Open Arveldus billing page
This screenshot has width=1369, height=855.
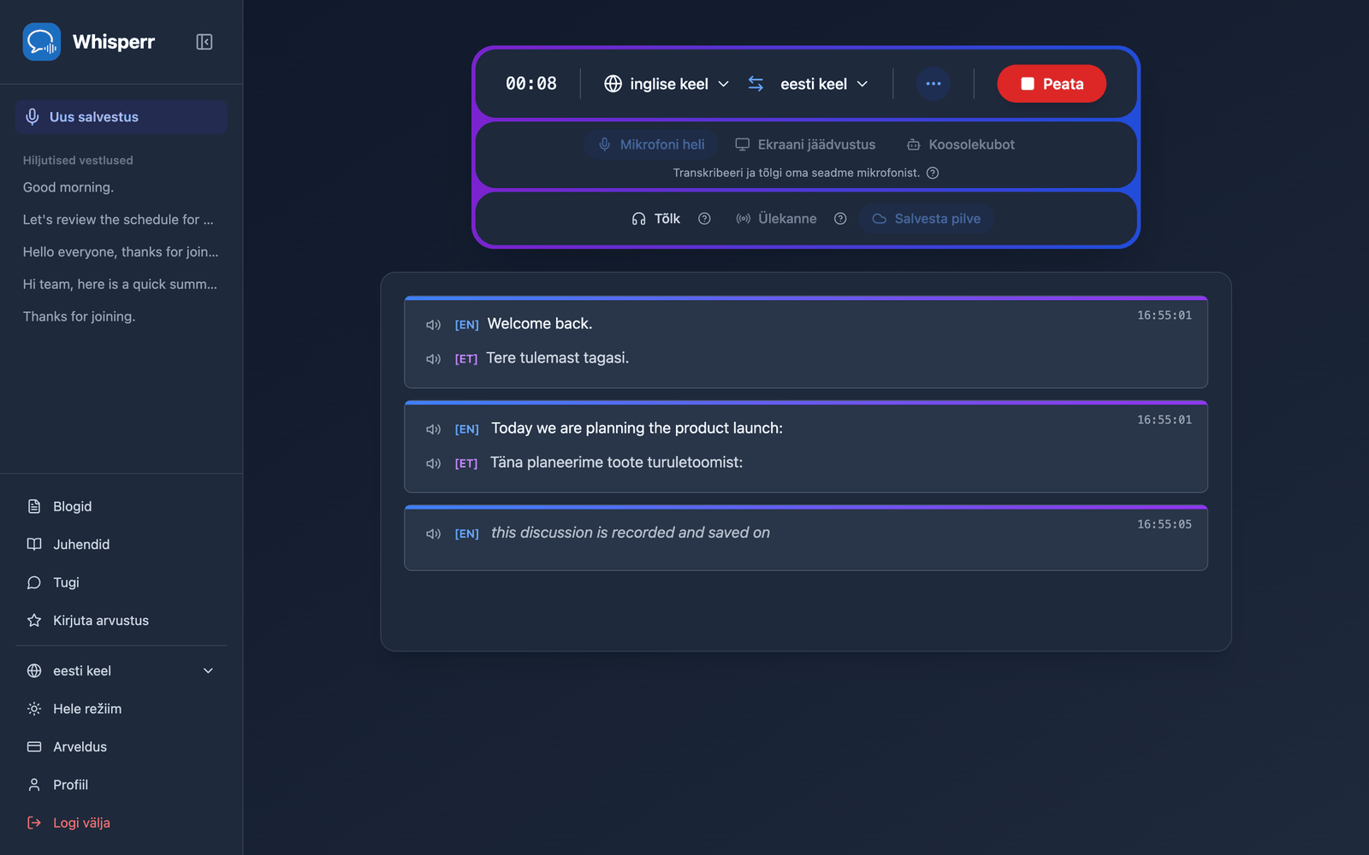click(121, 746)
